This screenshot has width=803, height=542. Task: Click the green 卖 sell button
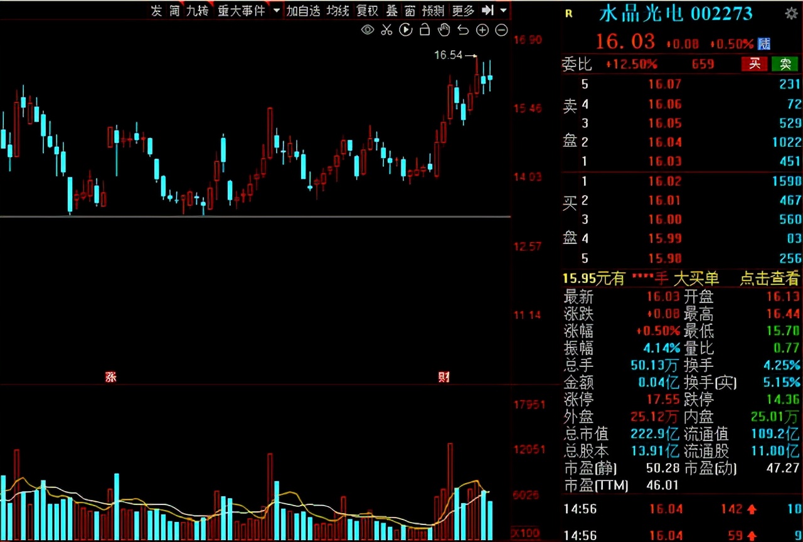click(x=785, y=64)
